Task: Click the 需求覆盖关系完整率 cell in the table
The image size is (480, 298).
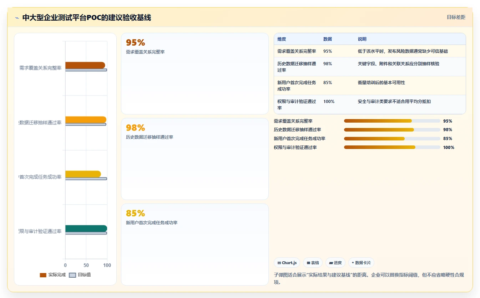Action: (297, 51)
